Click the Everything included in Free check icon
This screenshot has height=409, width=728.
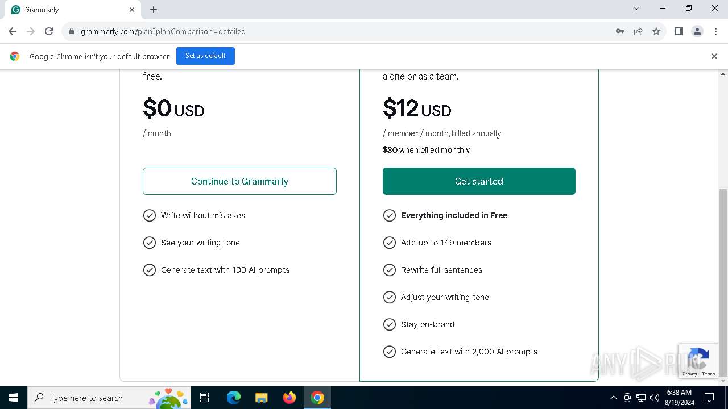pos(390,215)
